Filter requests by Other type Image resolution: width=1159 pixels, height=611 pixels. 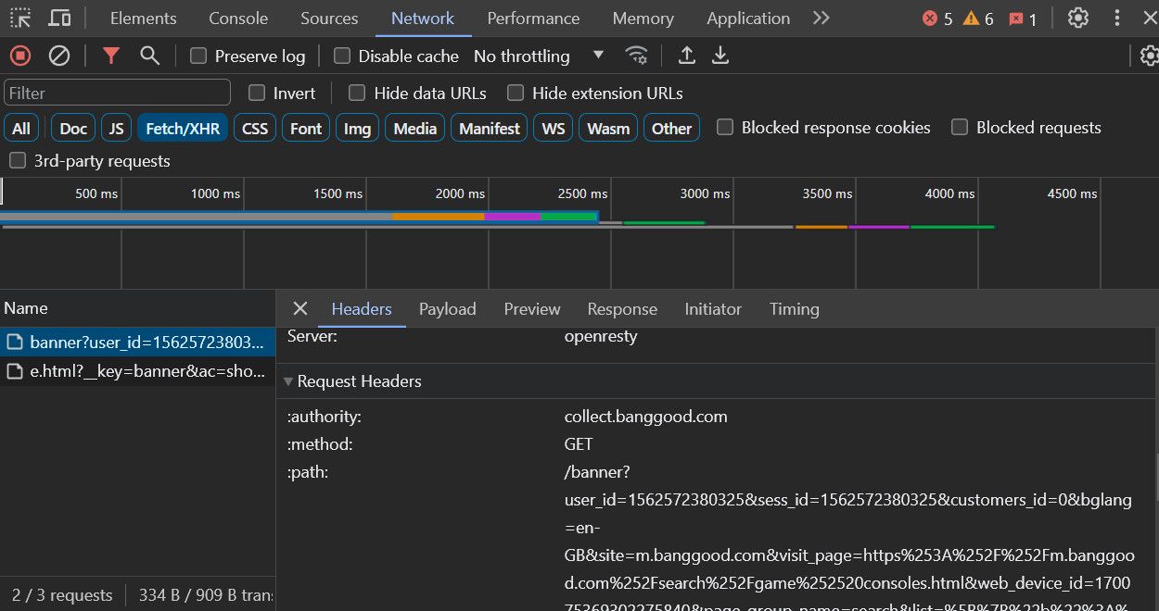[671, 128]
